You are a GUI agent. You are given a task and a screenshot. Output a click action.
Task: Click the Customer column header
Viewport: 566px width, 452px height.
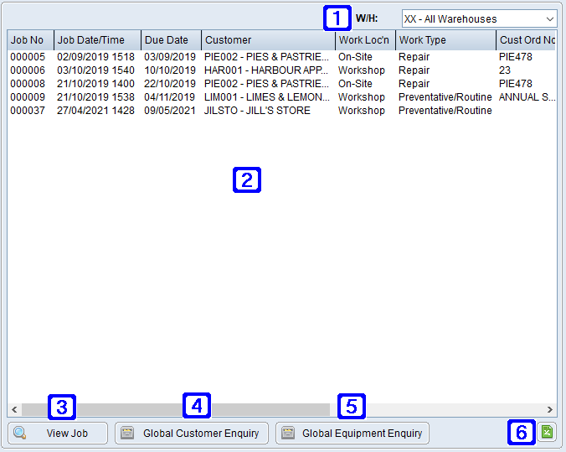[x=268, y=40]
